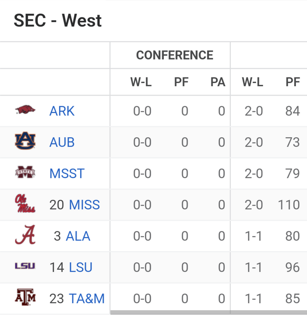Open the MISS team link
The width and height of the screenshot is (307, 330).
pos(85,205)
